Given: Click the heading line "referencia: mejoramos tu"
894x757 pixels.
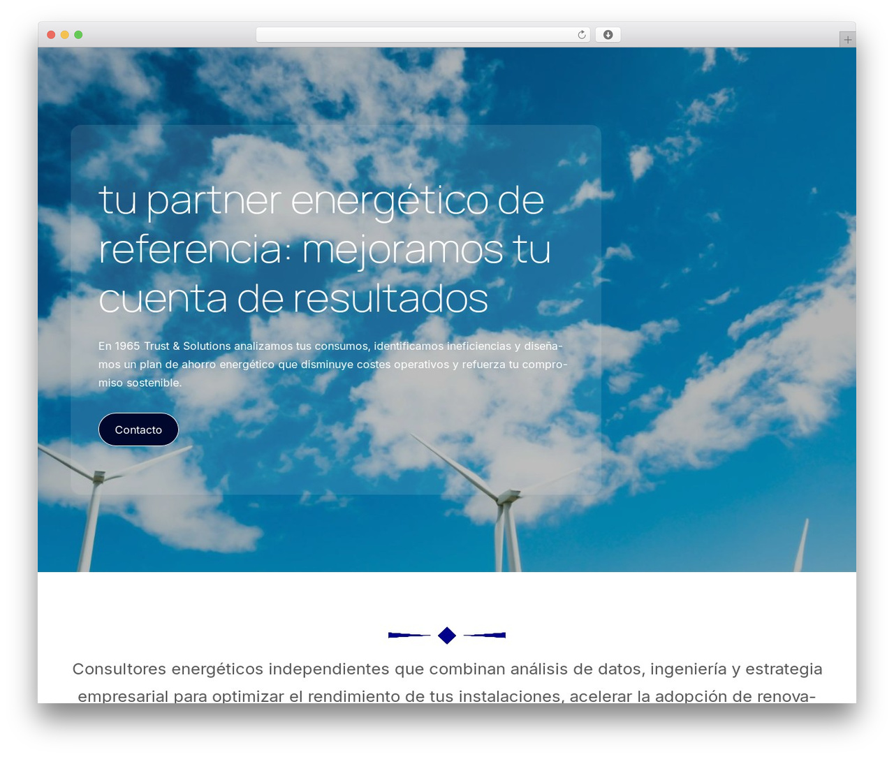Looking at the screenshot, I should pyautogui.click(x=325, y=249).
